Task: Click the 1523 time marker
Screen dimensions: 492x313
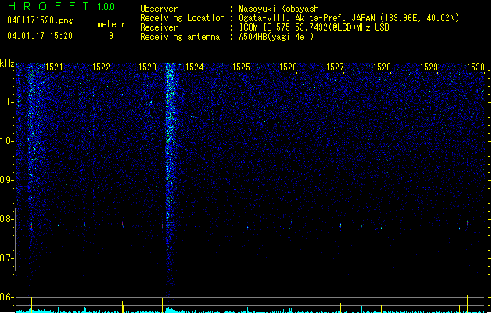Action: [x=148, y=67]
